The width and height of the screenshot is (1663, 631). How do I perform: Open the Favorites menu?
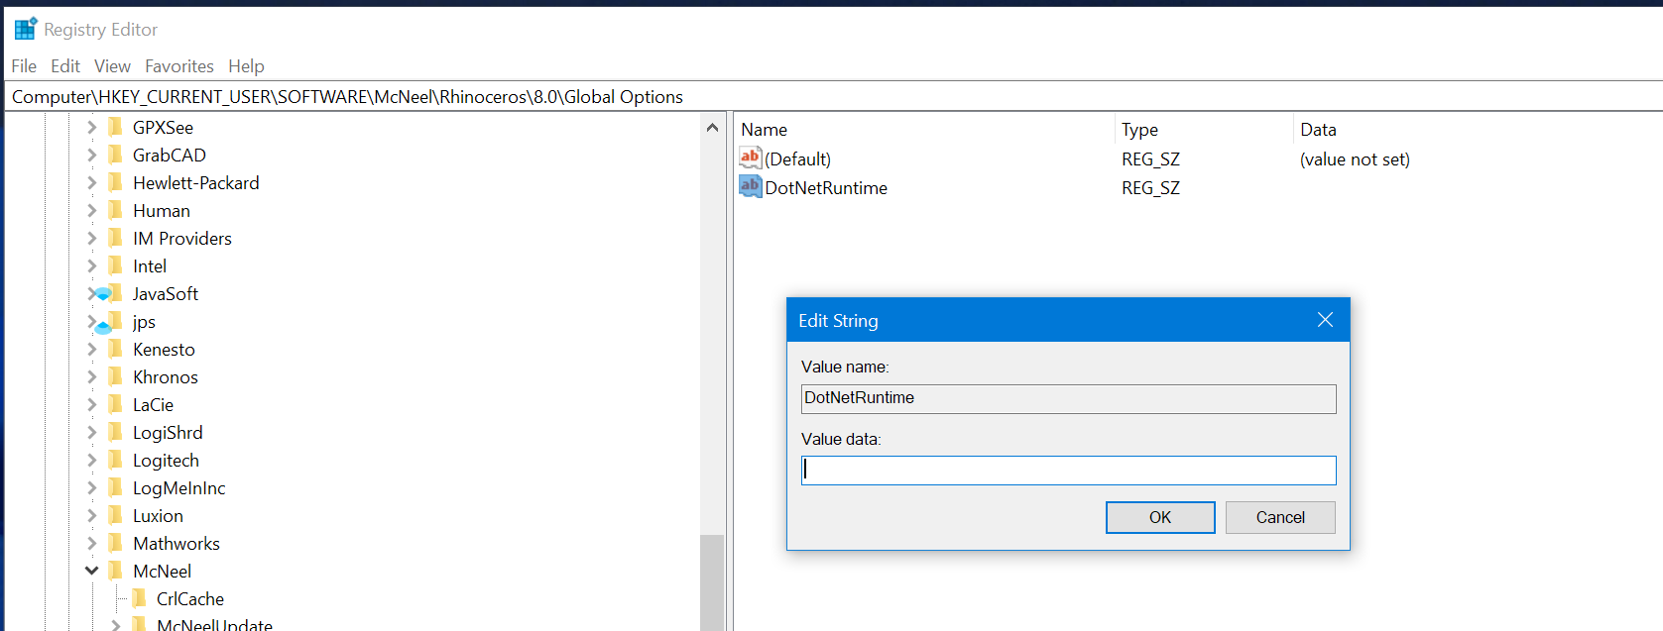pyautogui.click(x=179, y=66)
